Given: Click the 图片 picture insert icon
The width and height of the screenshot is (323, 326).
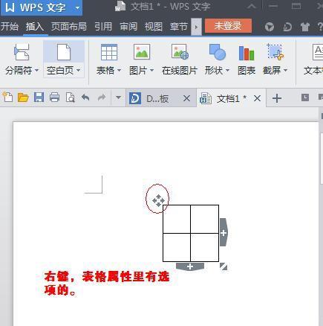Looking at the screenshot, I should pos(142,51).
